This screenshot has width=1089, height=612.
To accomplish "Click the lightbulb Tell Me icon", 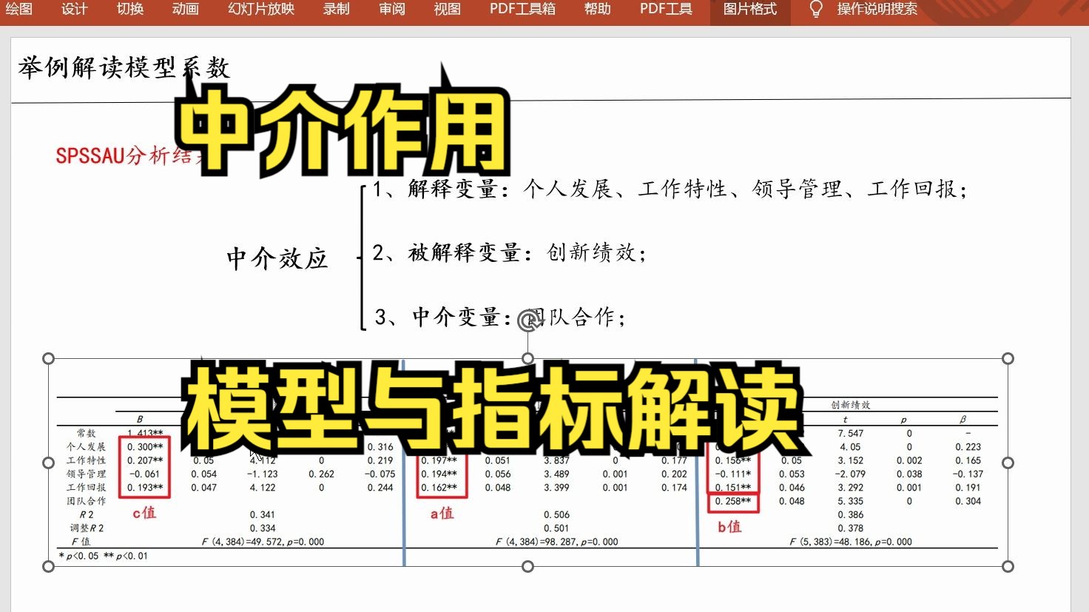I will tap(816, 9).
